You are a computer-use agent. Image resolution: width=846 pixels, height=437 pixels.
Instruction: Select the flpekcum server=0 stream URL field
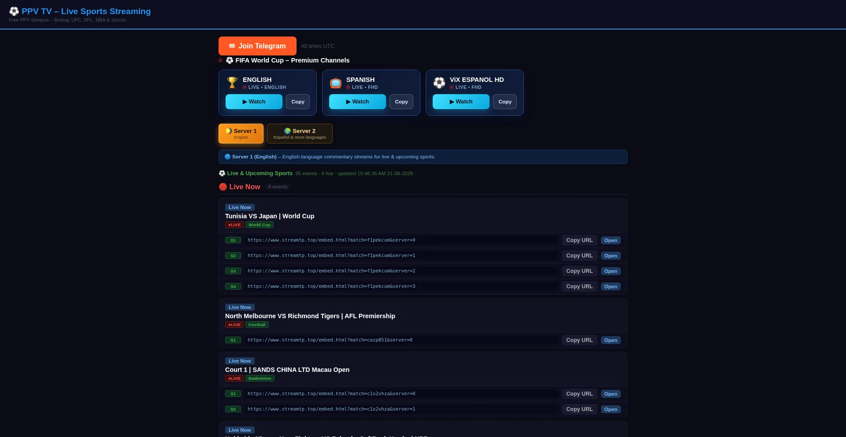[x=401, y=240]
